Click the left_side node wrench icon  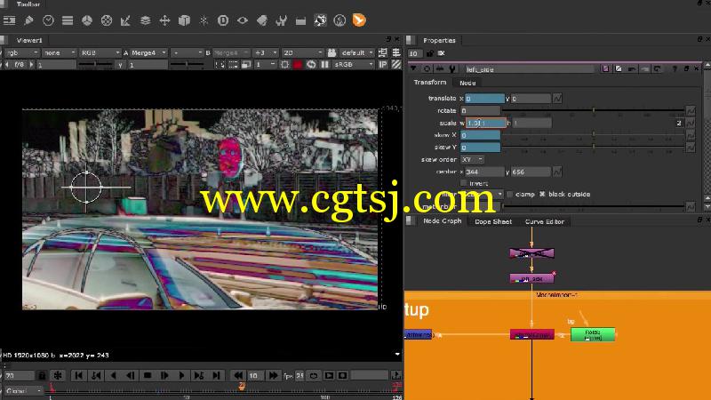[x=452, y=69]
